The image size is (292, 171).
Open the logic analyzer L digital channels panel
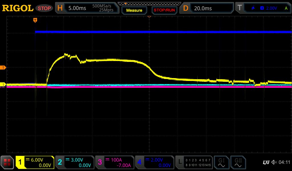194,162
